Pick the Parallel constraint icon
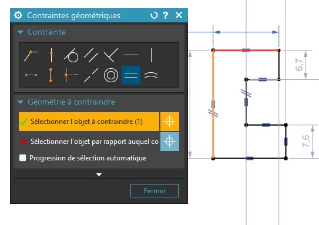Image resolution: width=319 pixels, height=225 pixels. [x=91, y=55]
